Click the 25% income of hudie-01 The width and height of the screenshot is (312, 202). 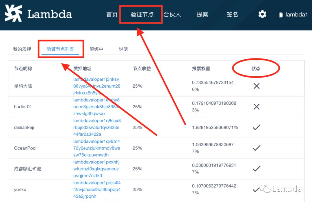coord(137,107)
